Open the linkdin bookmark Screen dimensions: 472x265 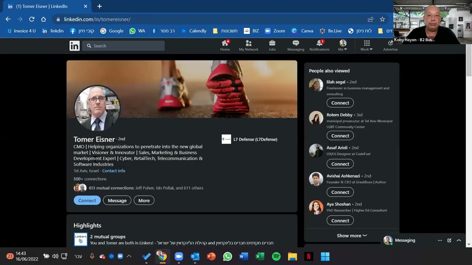pos(53,31)
